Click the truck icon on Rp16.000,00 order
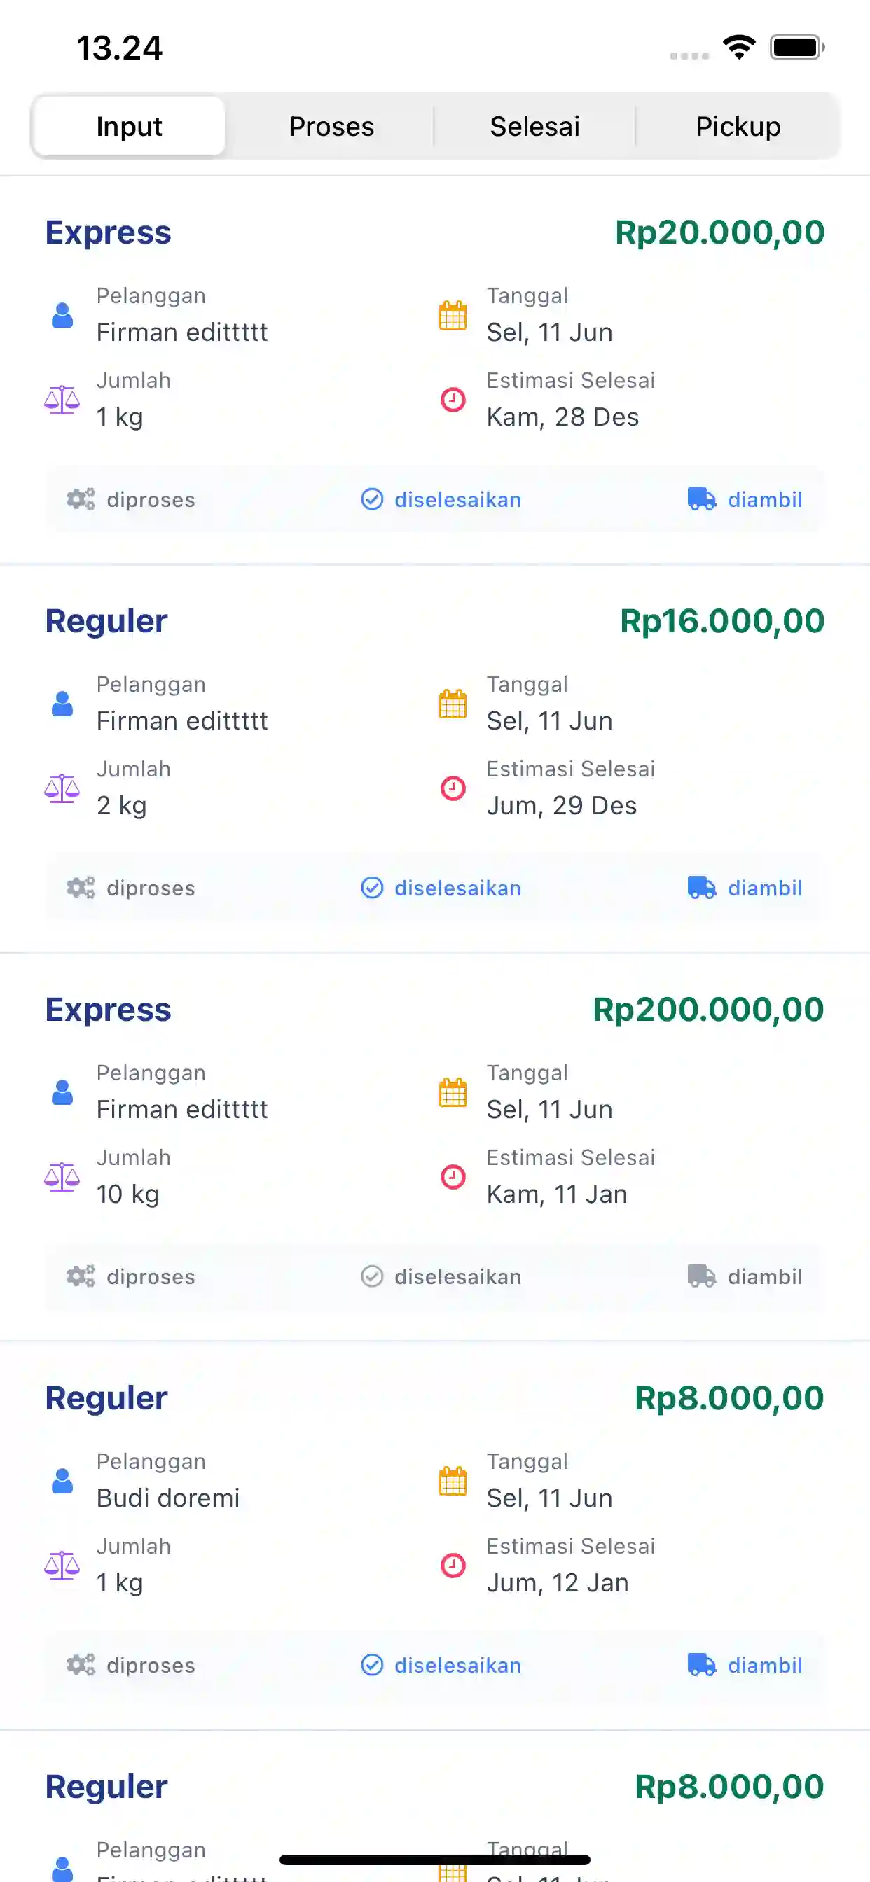Image resolution: width=870 pixels, height=1882 pixels. click(701, 888)
